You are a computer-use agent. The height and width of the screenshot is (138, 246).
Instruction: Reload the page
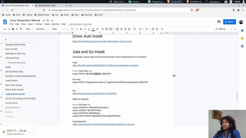tap(12, 10)
